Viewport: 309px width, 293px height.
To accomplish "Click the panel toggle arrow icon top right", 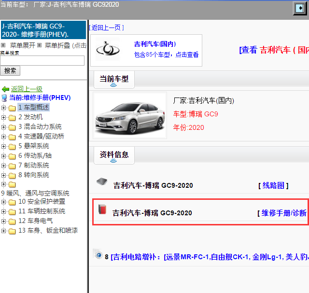I will click(300, 8).
